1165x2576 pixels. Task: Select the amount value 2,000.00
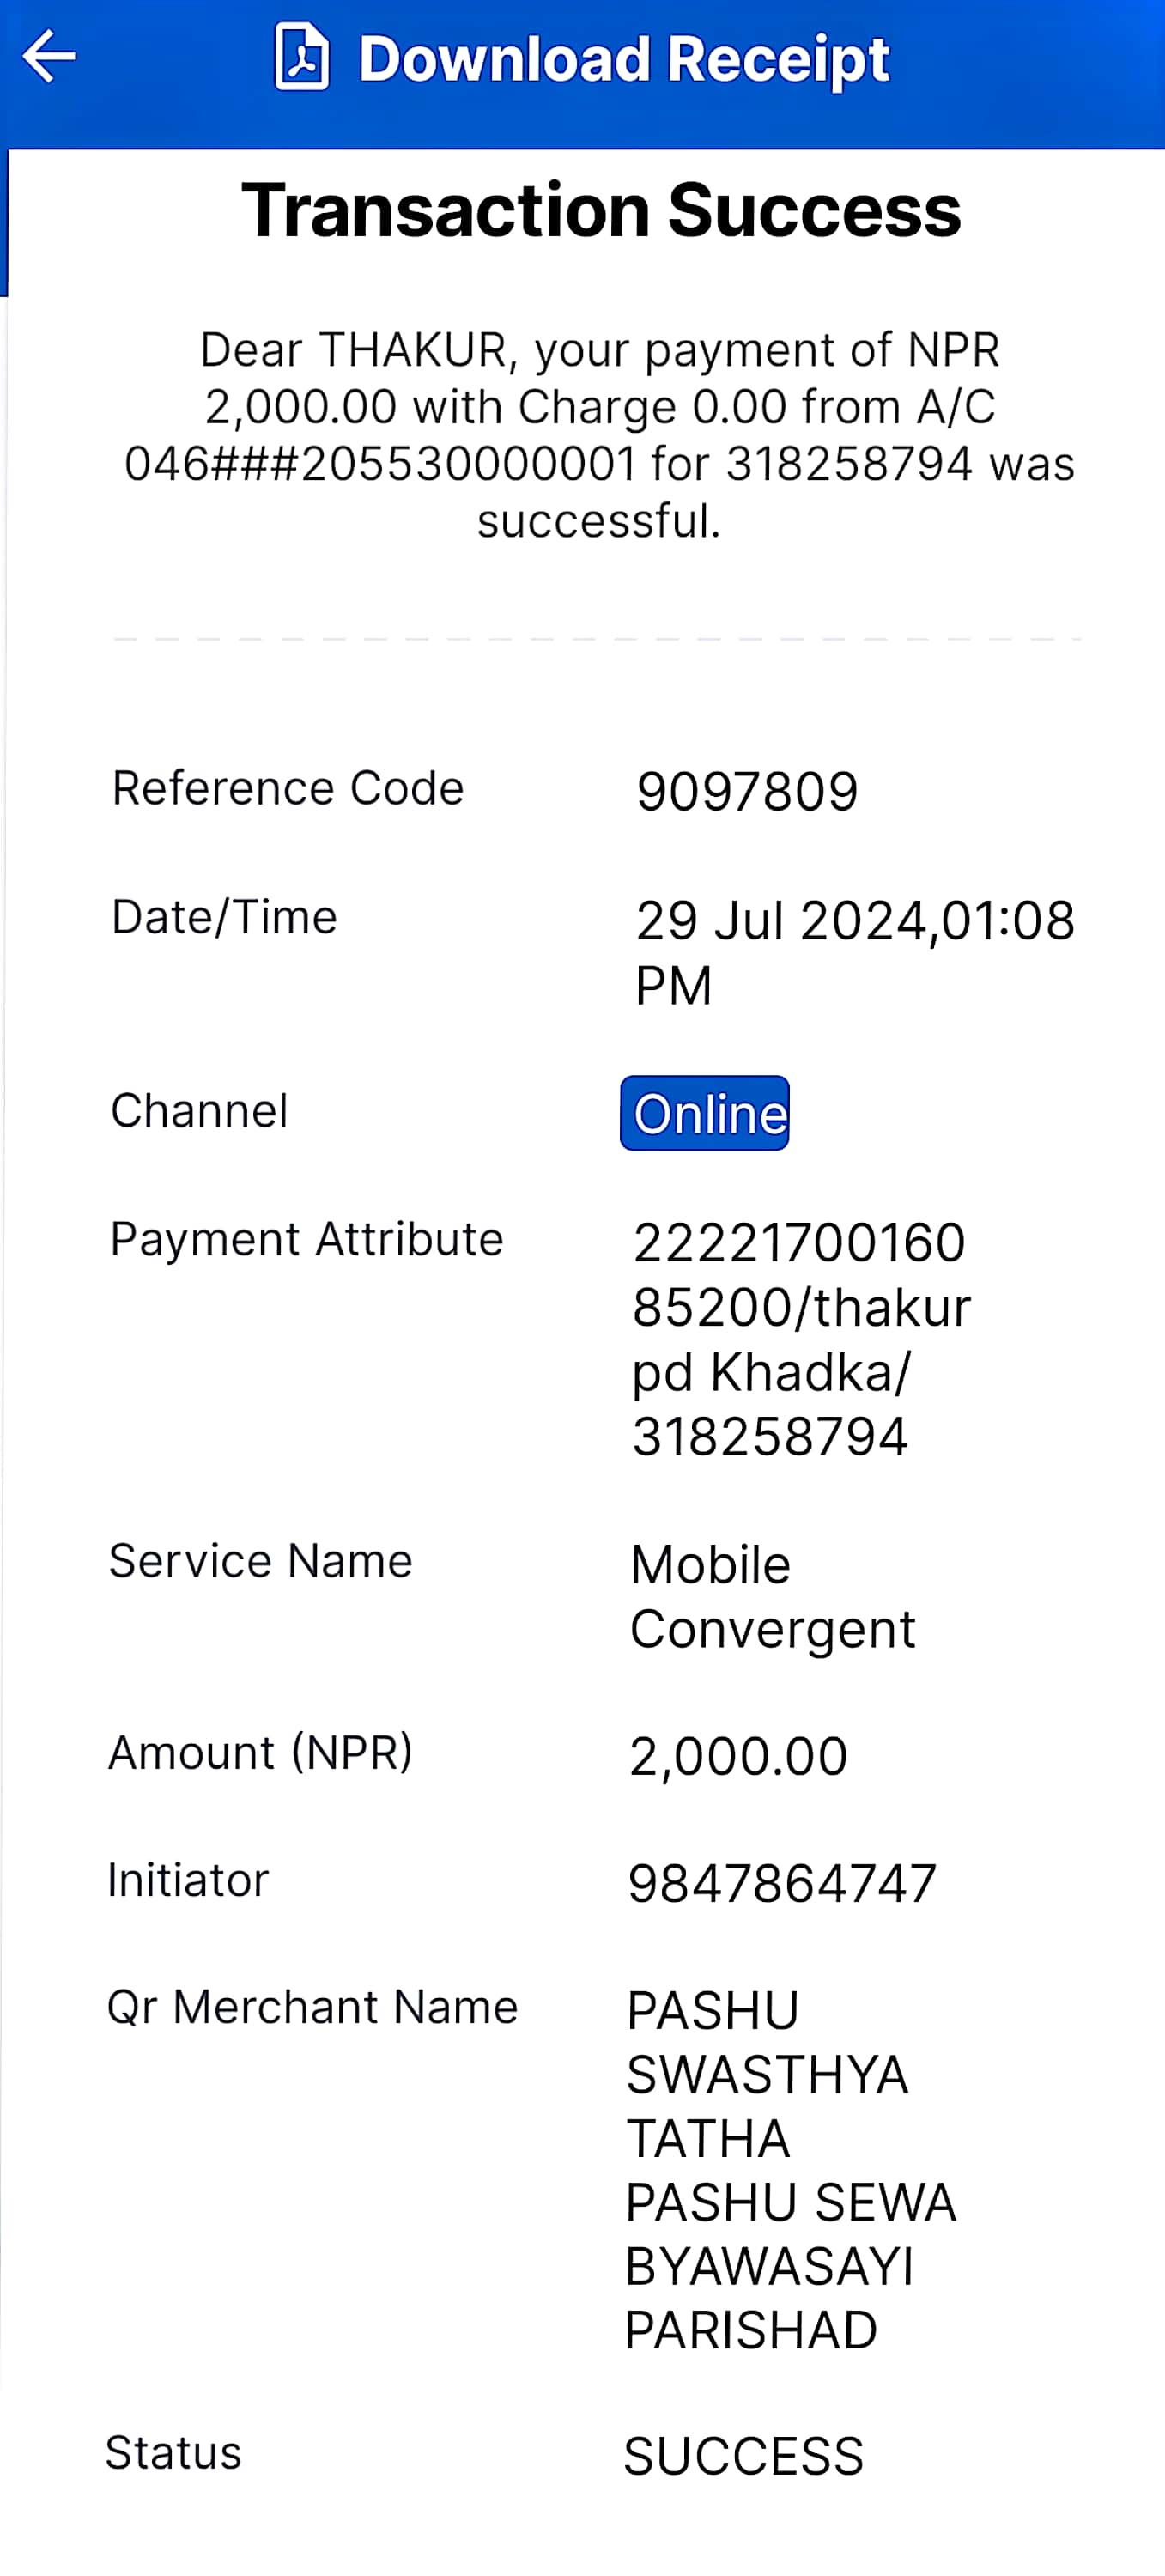point(738,1756)
